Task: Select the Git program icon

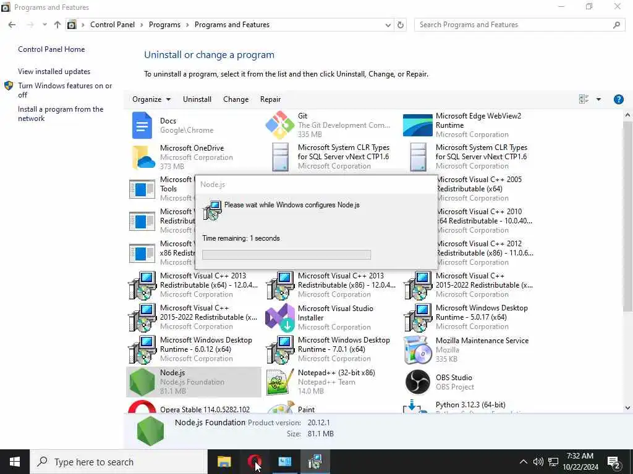Action: tap(280, 125)
